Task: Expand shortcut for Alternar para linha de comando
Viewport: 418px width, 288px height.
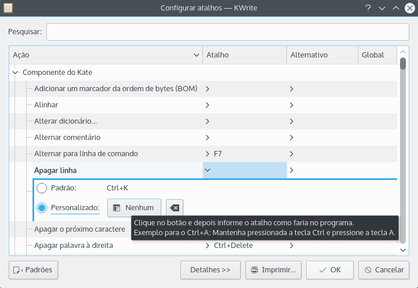Action: click(208, 154)
